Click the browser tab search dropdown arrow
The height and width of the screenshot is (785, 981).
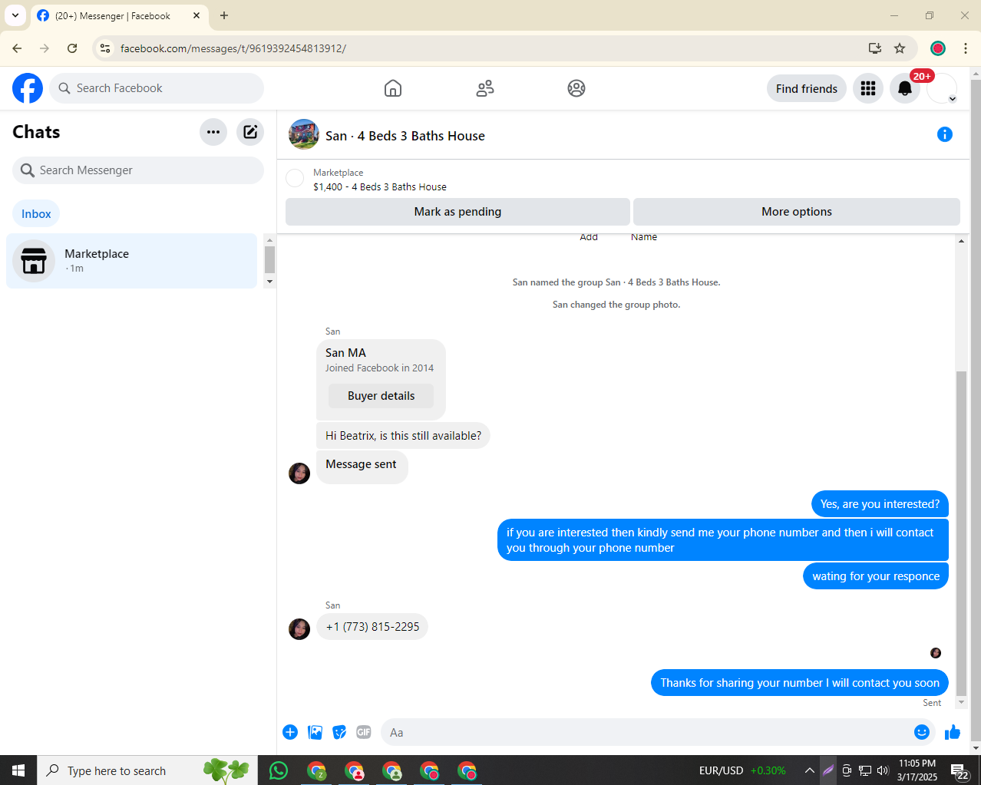pos(15,15)
